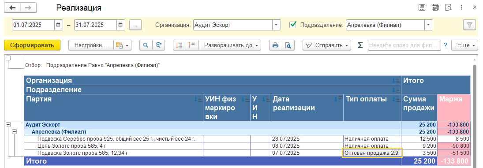The height and width of the screenshot is (168, 483).
Task: Select the Маржа column header
Action: pyautogui.click(x=454, y=108)
